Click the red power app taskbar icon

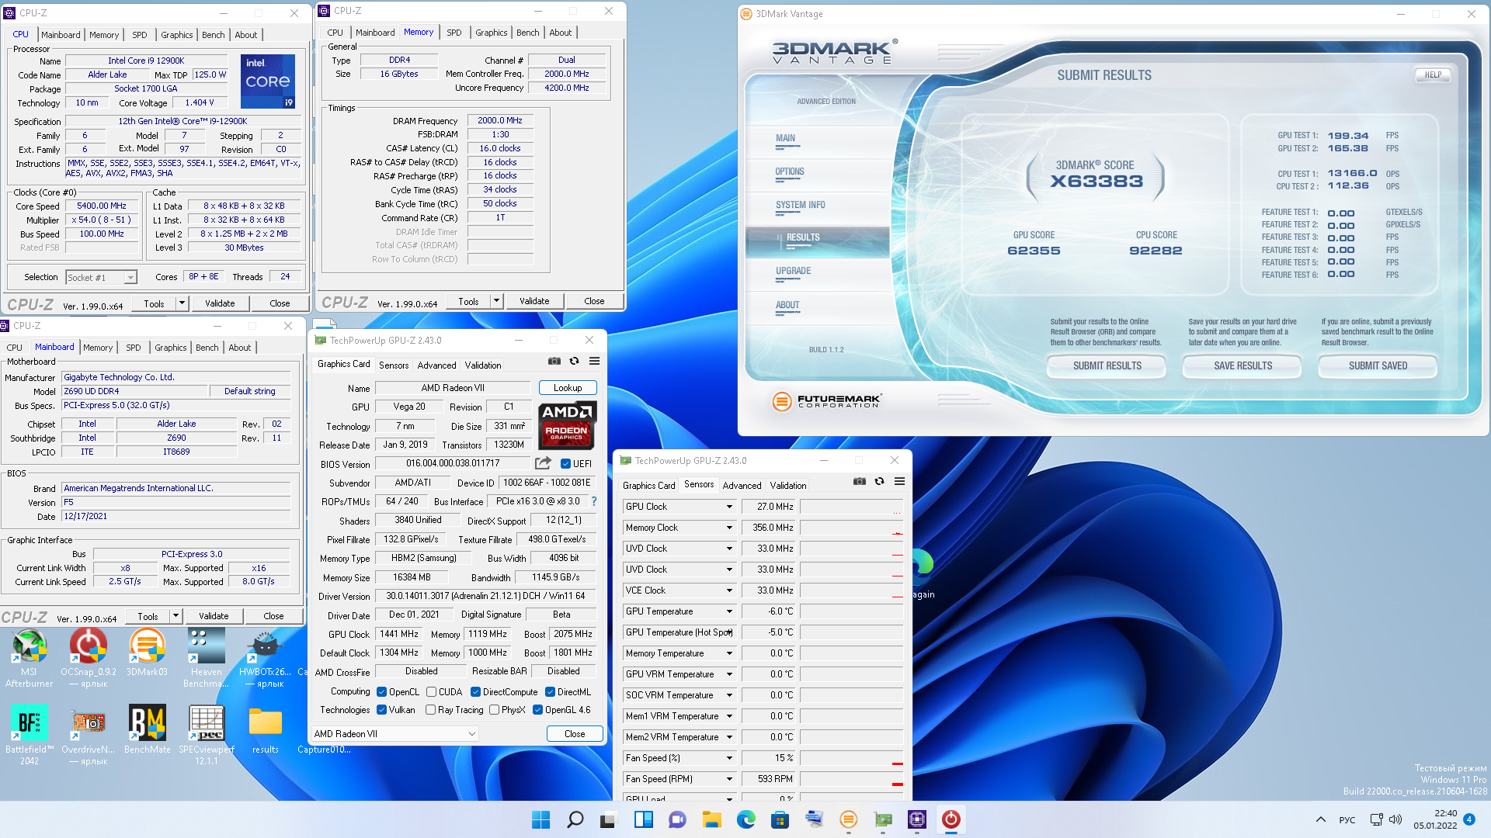click(x=951, y=819)
